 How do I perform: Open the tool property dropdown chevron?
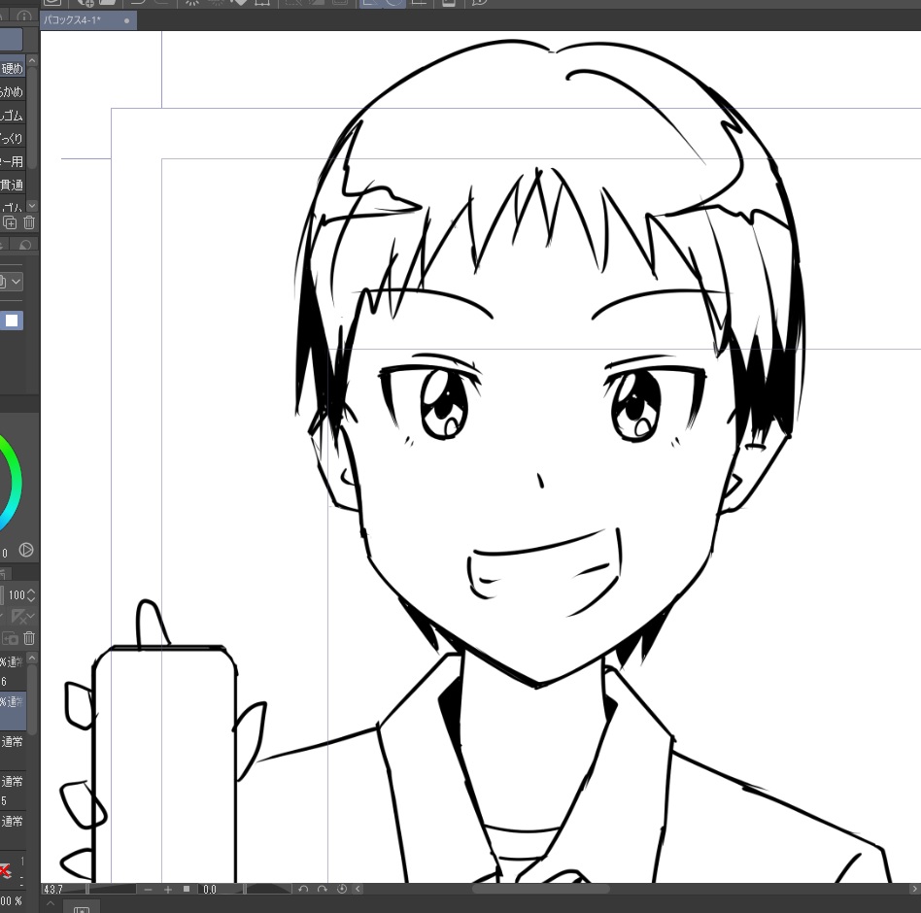click(x=16, y=282)
